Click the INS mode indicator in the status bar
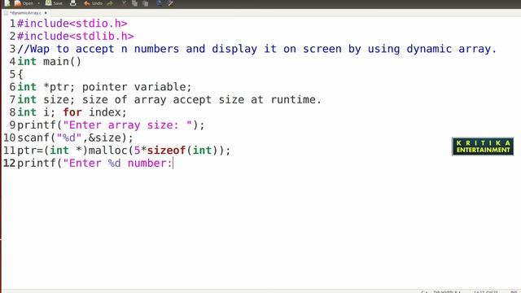Screen dimensions: 521x293 (x=514, y=291)
